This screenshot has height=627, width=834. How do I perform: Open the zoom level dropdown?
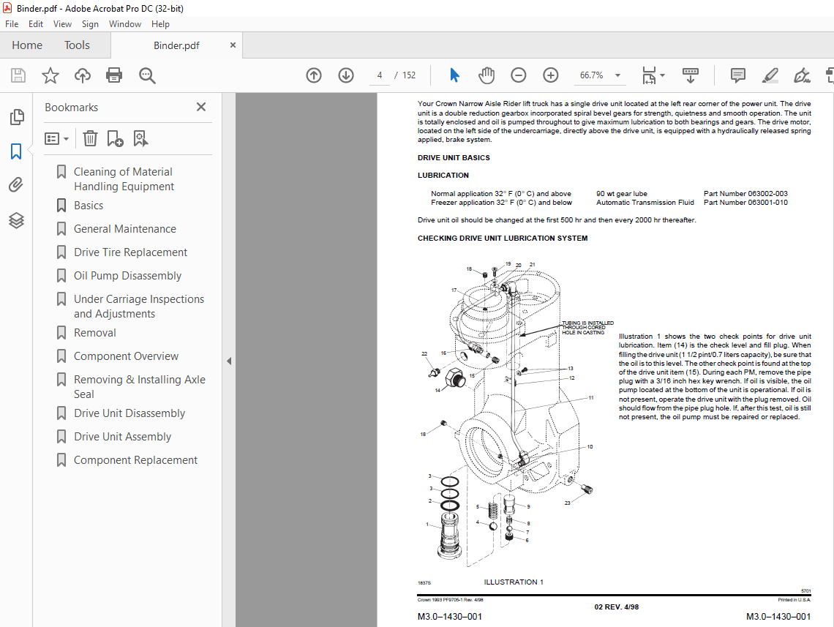[617, 75]
